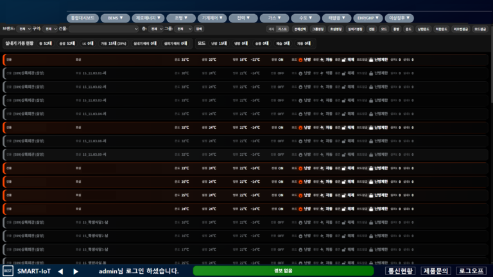The image size is (493, 277).
Task: Click the 통신현황 communication status button
Action: (x=400, y=271)
